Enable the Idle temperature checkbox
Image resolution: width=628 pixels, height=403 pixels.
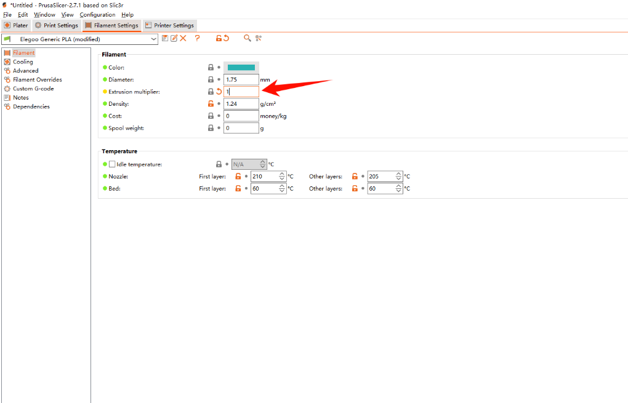pos(112,164)
